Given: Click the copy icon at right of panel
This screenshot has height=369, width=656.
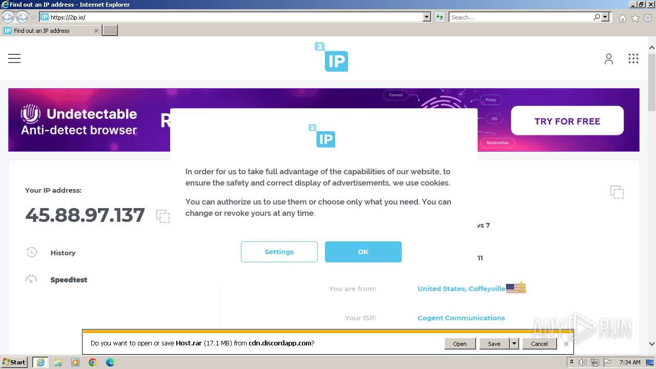Looking at the screenshot, I should point(617,192).
